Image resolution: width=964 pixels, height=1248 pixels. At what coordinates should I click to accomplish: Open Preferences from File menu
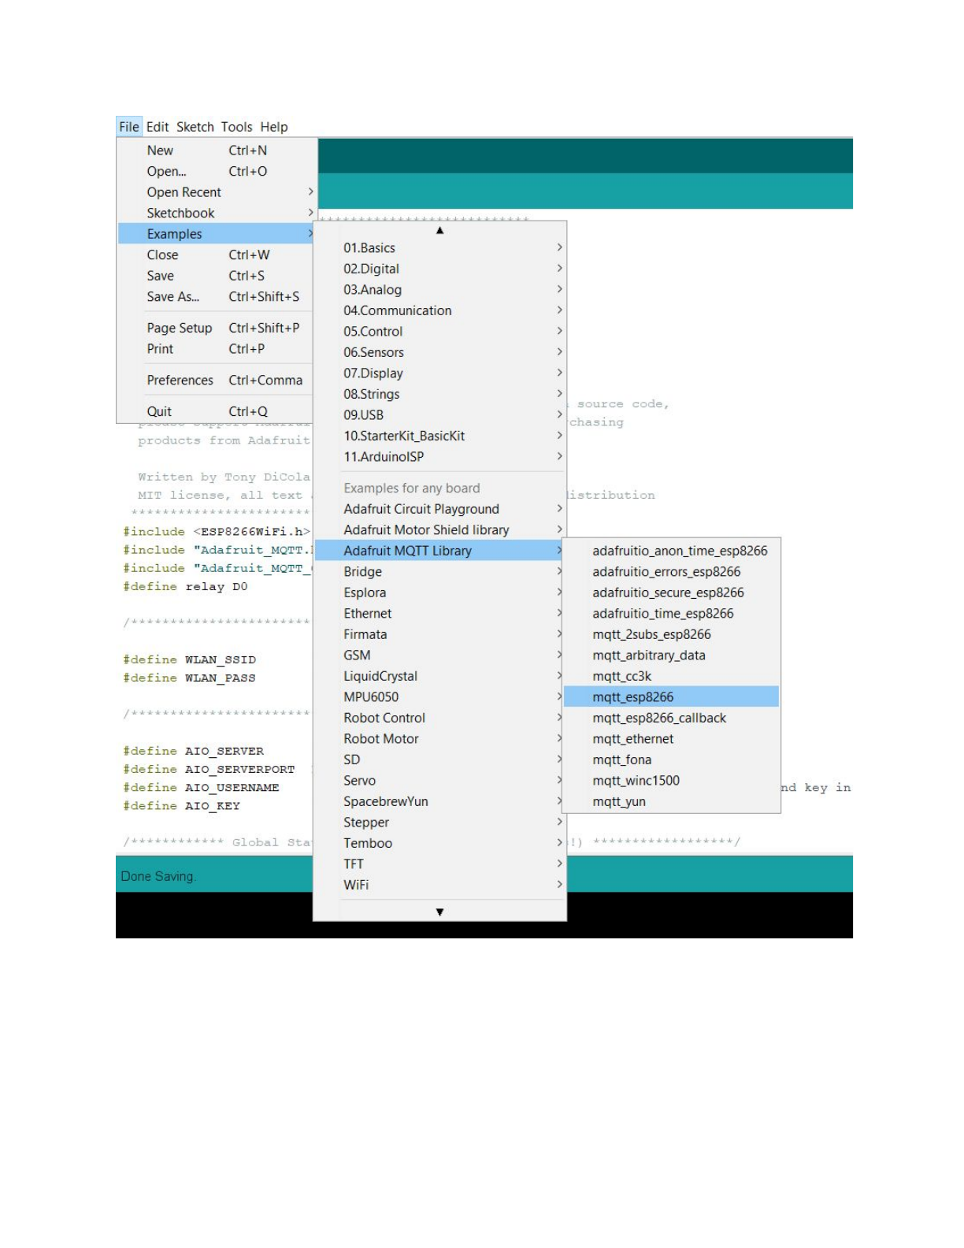pyautogui.click(x=217, y=380)
